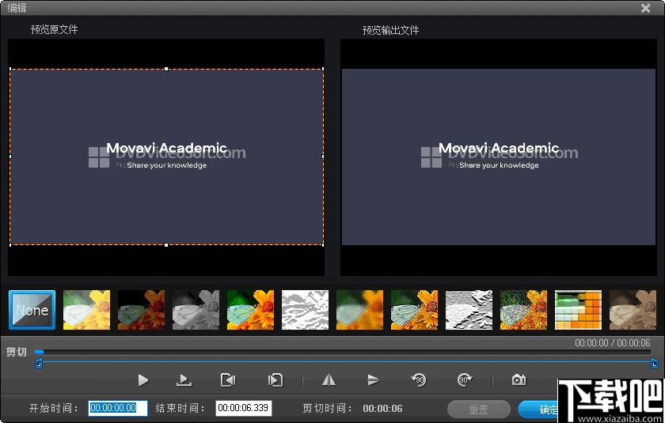This screenshot has width=665, height=423.
Task: Click the bottom-center crop handle in original preview
Action: [166, 245]
